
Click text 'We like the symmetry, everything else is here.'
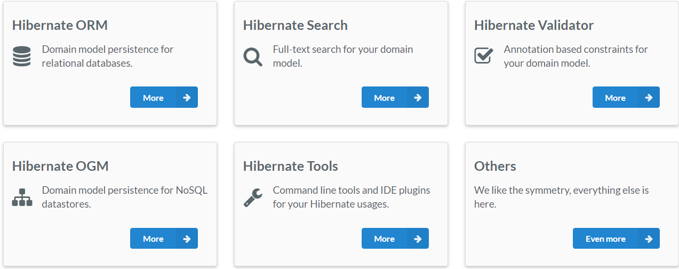tap(562, 197)
